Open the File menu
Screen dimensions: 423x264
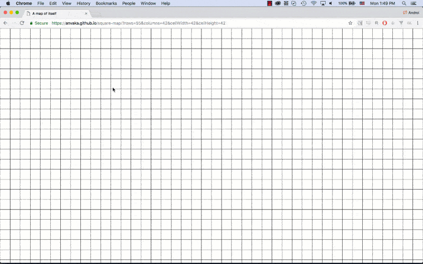pyautogui.click(x=41, y=3)
